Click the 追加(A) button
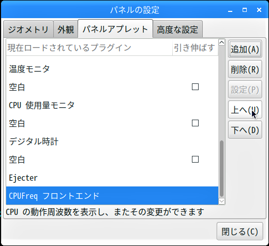 245,49
